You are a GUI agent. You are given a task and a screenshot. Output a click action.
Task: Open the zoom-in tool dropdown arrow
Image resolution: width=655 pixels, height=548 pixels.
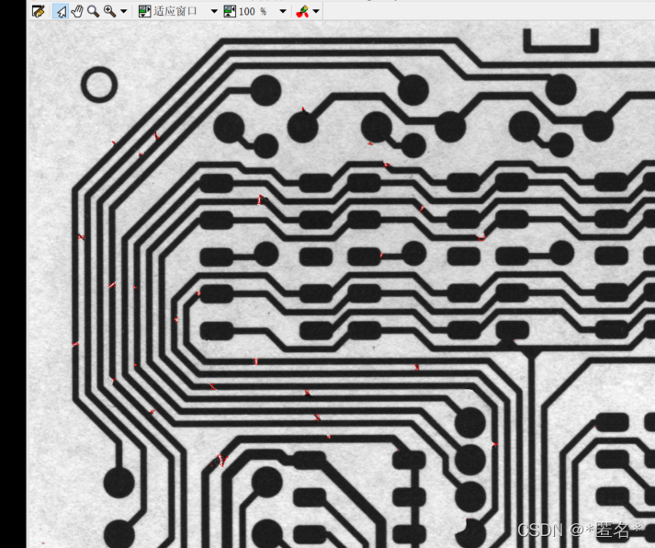pos(124,11)
